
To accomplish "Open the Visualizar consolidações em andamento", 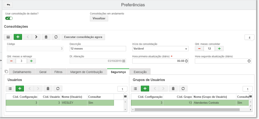I will coord(99,19).
